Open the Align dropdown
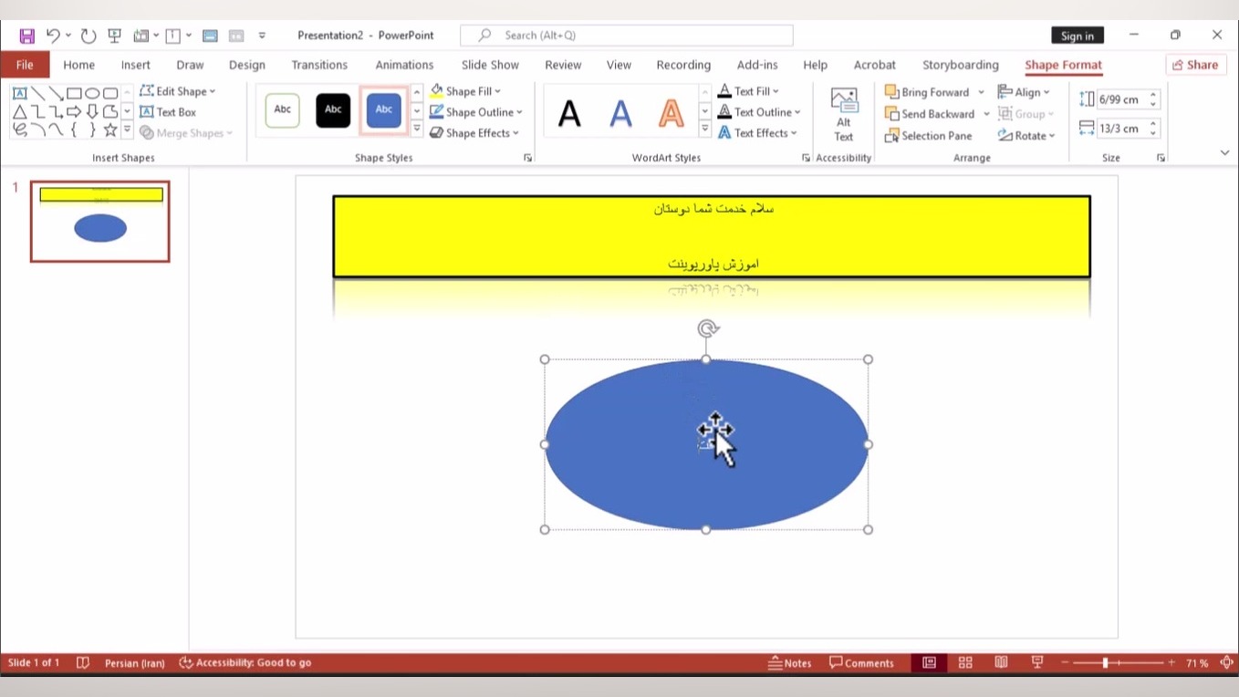Screen dimensions: 1239x697 pyautogui.click(x=1024, y=92)
